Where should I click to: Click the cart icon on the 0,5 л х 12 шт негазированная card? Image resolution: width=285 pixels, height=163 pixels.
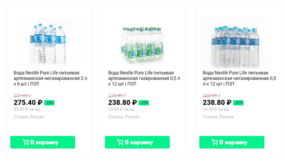(215, 142)
